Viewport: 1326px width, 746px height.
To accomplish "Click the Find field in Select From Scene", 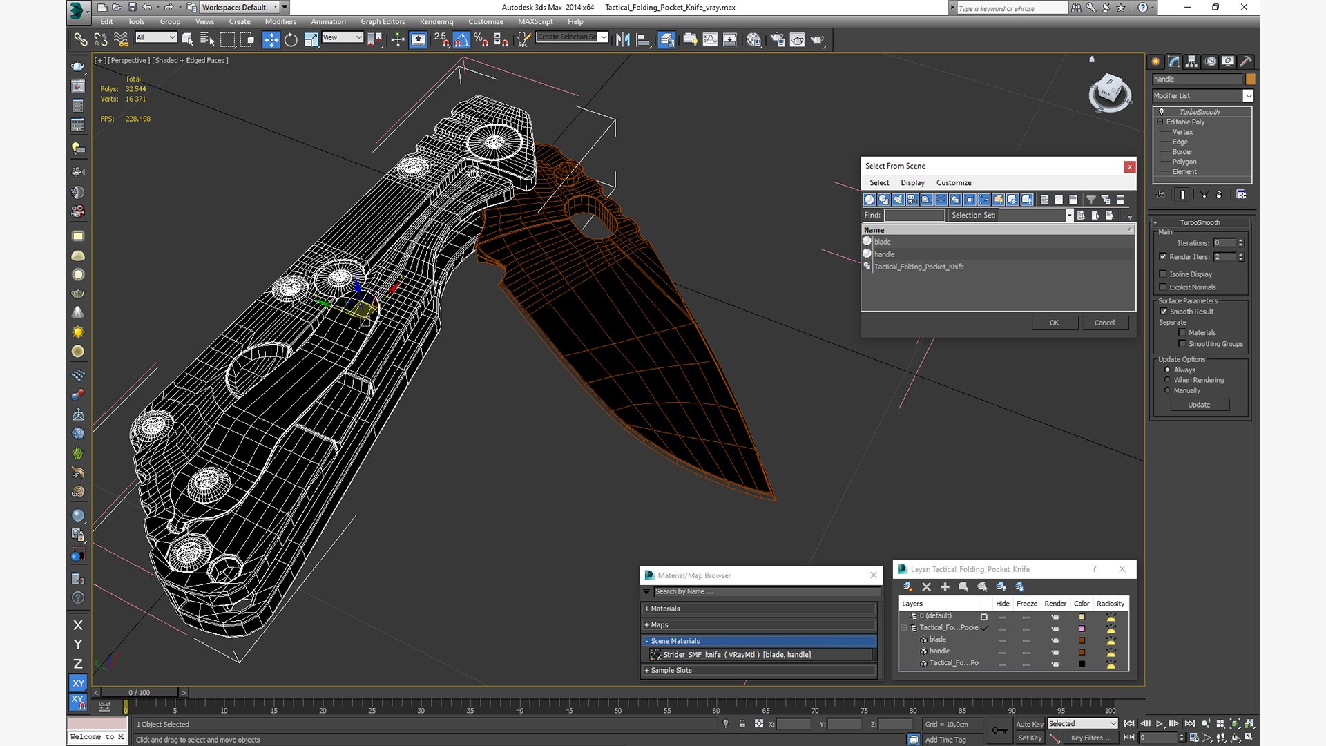I will (x=914, y=216).
